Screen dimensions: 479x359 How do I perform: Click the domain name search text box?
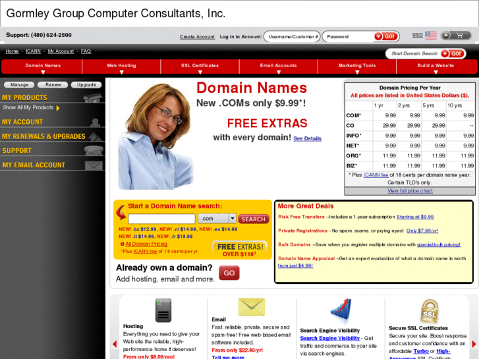[x=161, y=219]
